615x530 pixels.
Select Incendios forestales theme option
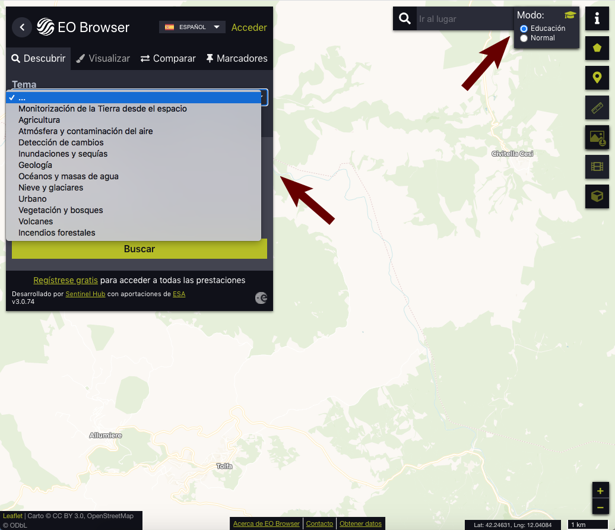[x=57, y=233]
